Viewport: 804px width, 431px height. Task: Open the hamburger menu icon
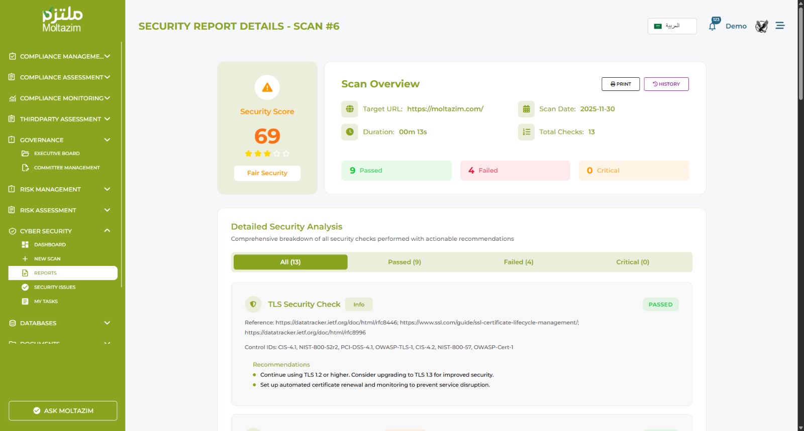[780, 26]
